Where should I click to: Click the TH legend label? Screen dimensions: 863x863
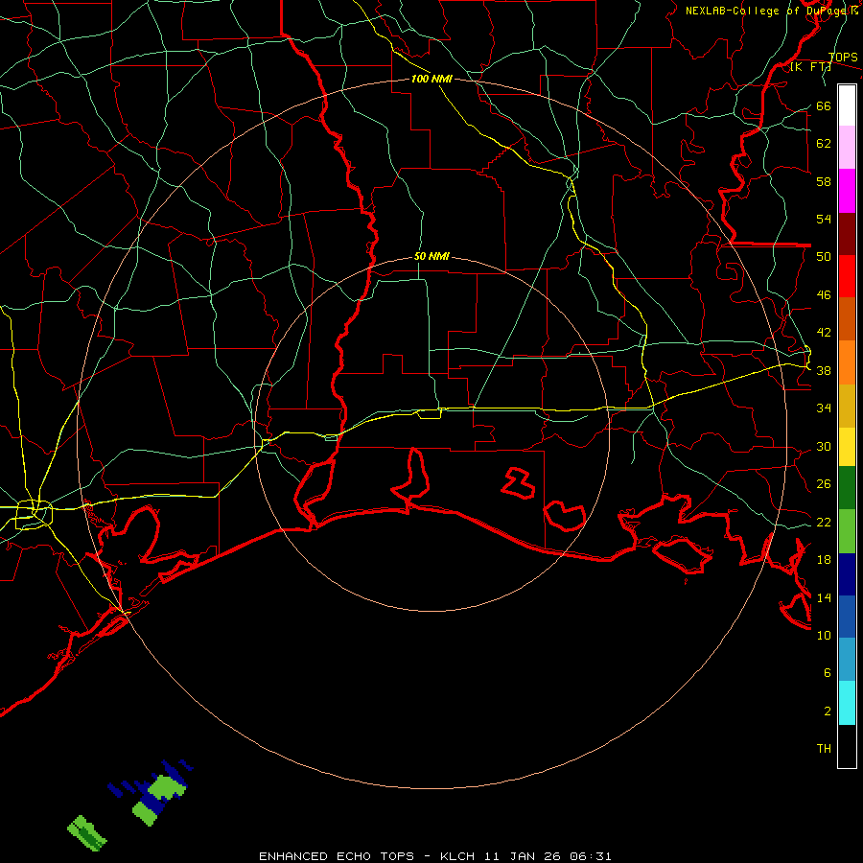pyautogui.click(x=824, y=749)
